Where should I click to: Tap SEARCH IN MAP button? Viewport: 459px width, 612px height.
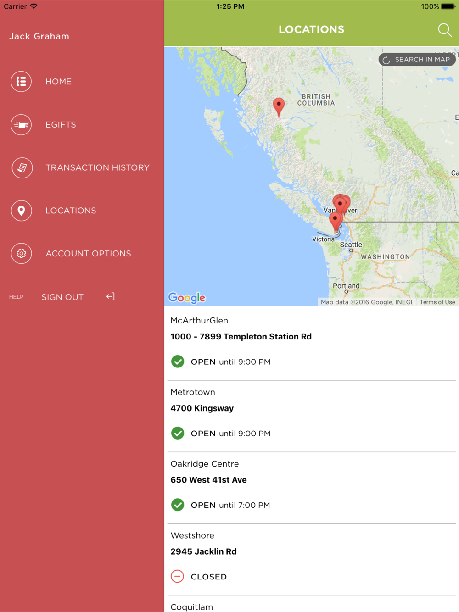click(417, 60)
